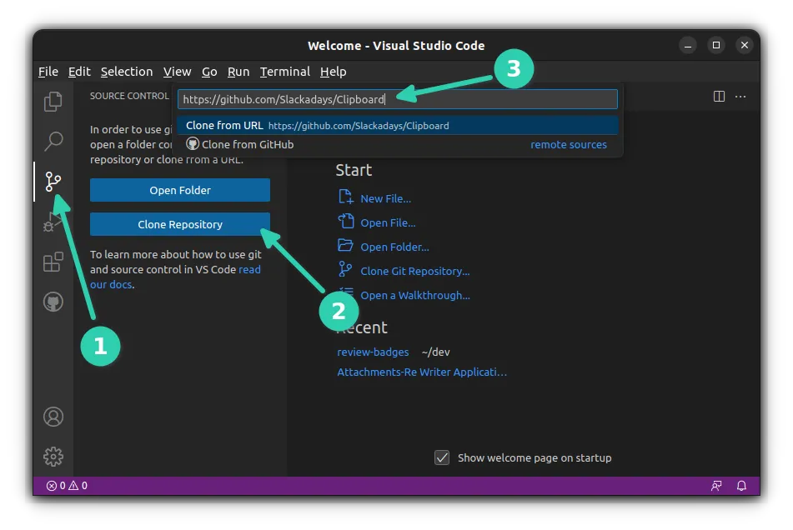Click the remote indicator in status bar
793x530 pixels.
715,485
